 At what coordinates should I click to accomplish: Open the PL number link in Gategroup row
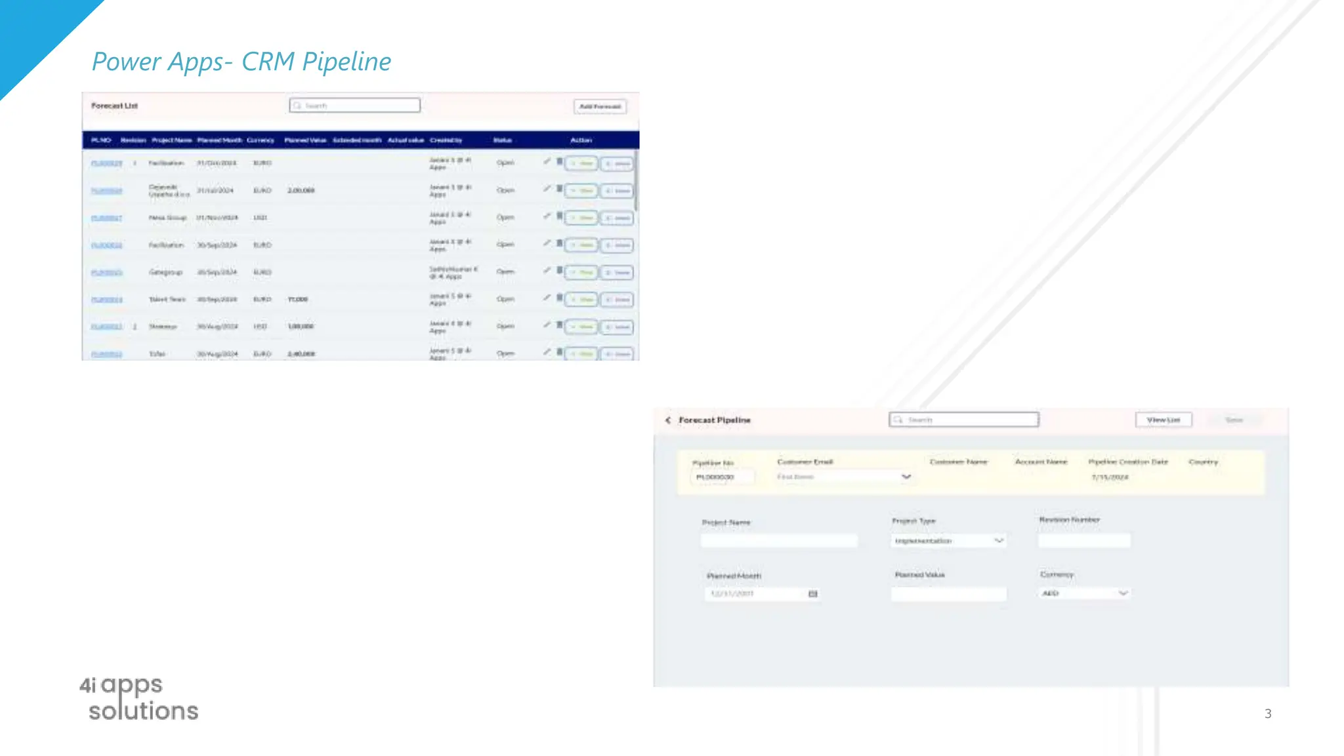tap(106, 272)
